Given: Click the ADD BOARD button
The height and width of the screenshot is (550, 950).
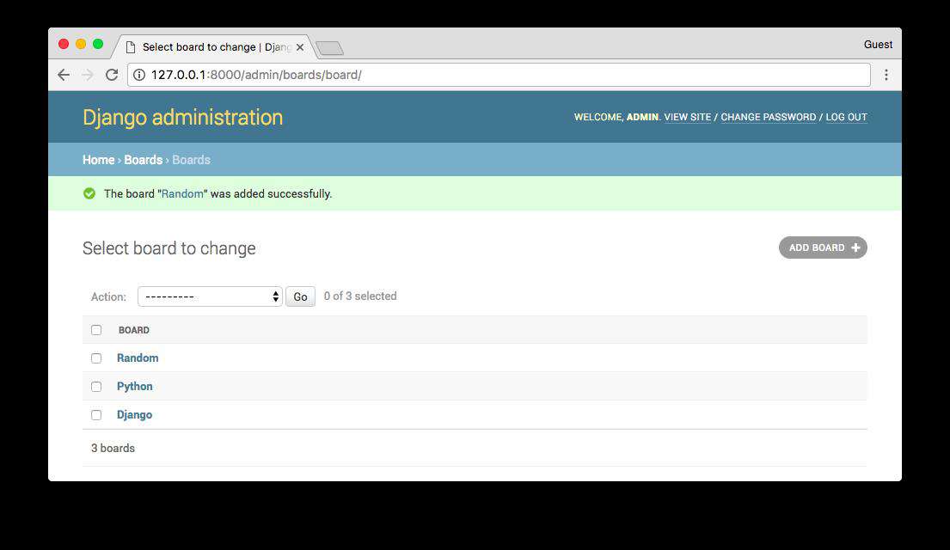Looking at the screenshot, I should point(823,247).
